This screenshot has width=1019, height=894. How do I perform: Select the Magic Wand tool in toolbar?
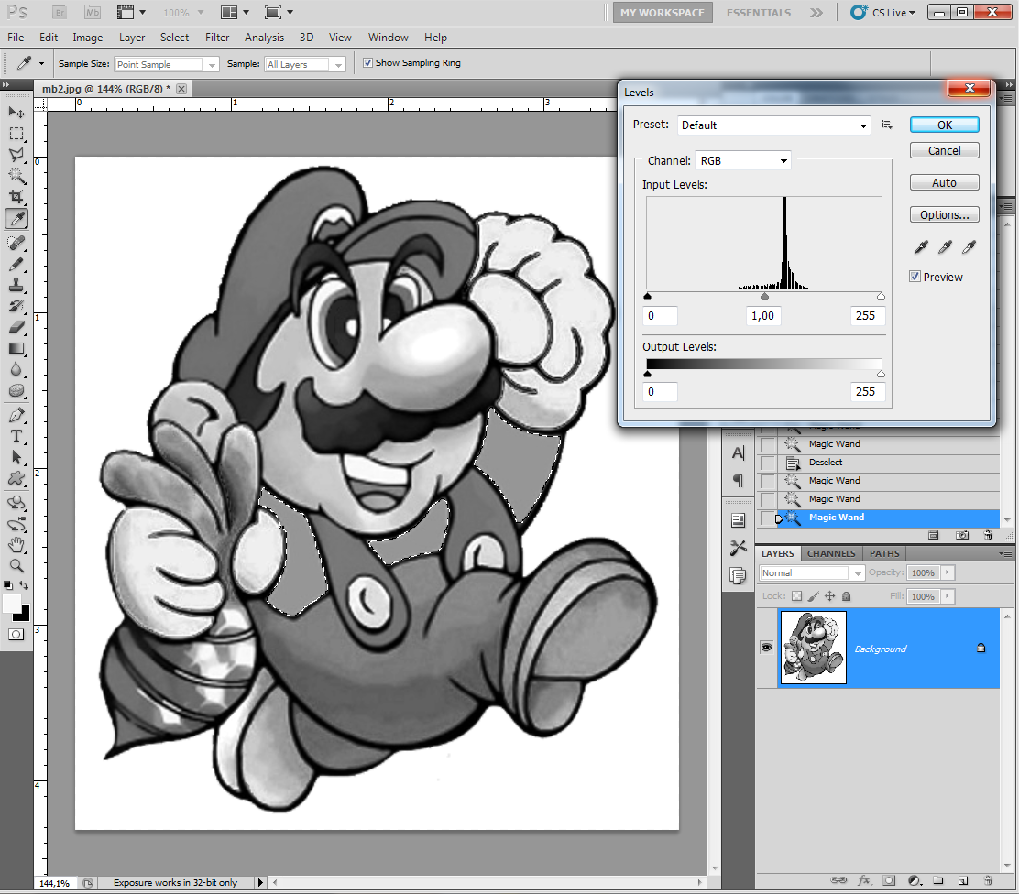[x=16, y=175]
